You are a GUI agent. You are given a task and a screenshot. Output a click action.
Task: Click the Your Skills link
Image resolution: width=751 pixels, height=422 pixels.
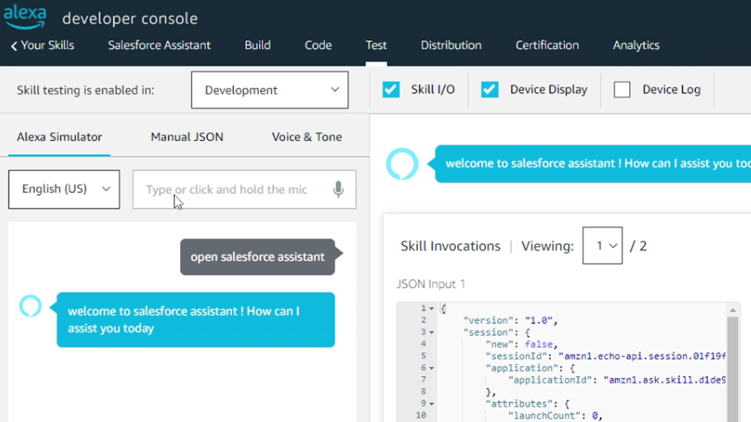(x=48, y=45)
